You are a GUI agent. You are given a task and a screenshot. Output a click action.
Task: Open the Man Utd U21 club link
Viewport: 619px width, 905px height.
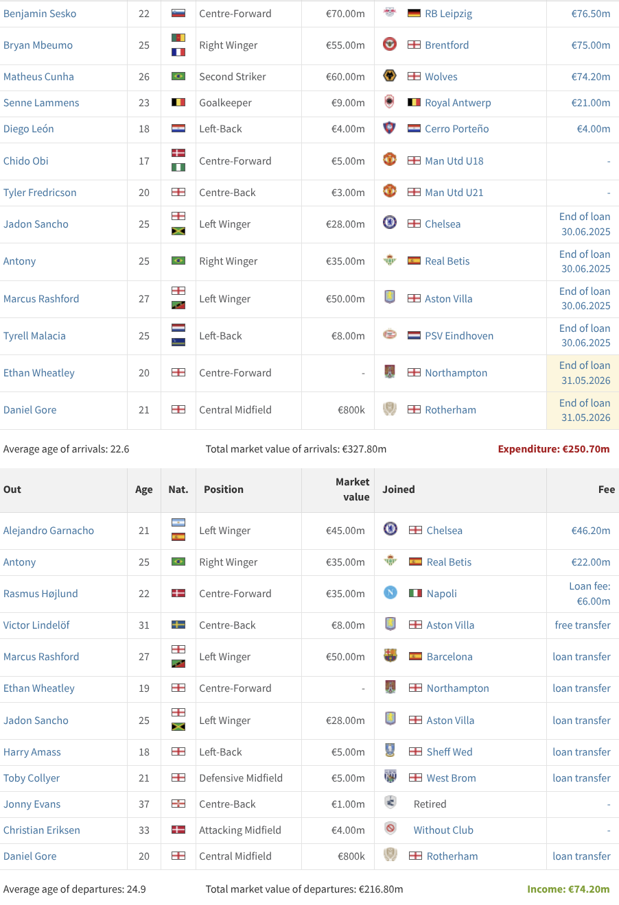[454, 193]
